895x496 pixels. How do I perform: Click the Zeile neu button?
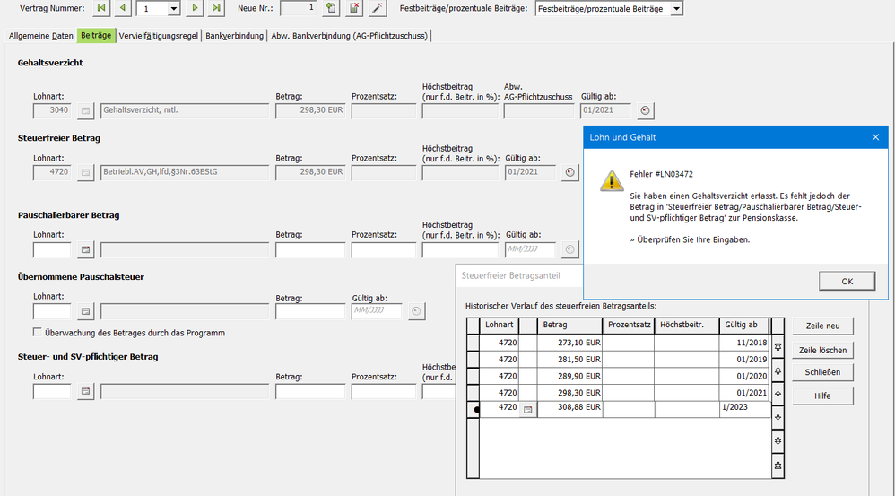(822, 326)
